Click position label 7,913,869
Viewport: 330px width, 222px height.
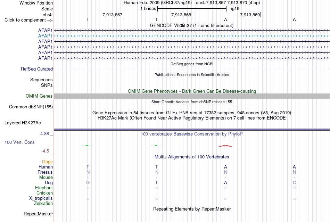pyautogui.click(x=250, y=15)
